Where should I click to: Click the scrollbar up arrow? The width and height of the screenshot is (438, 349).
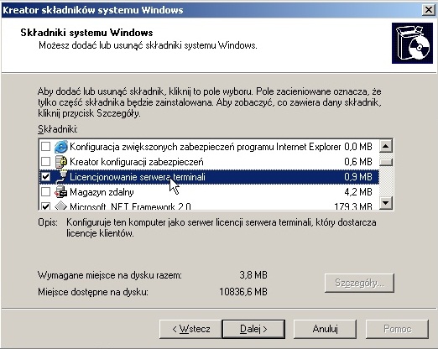click(x=386, y=146)
